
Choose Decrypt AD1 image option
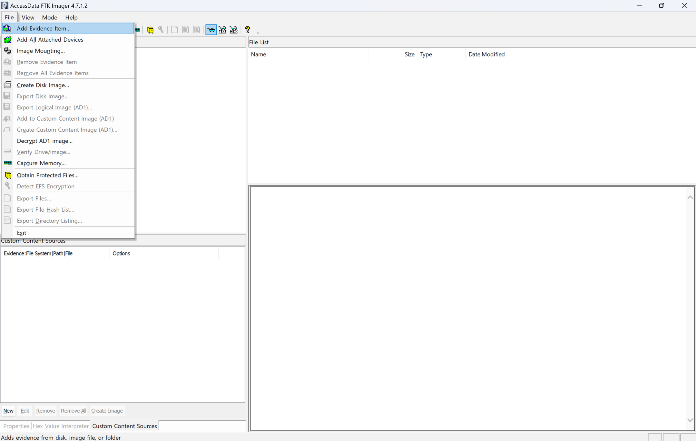pyautogui.click(x=44, y=141)
